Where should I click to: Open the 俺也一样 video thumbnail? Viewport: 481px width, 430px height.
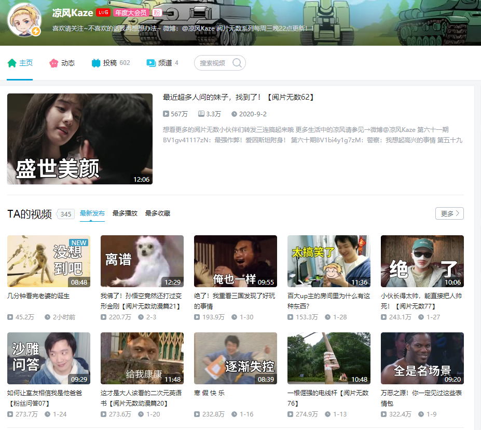[236, 261]
